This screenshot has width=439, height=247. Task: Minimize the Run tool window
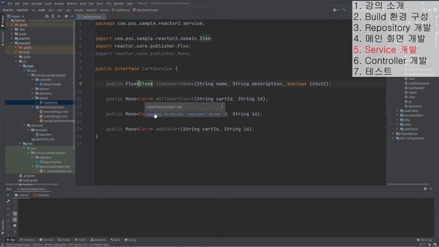pos(431,189)
